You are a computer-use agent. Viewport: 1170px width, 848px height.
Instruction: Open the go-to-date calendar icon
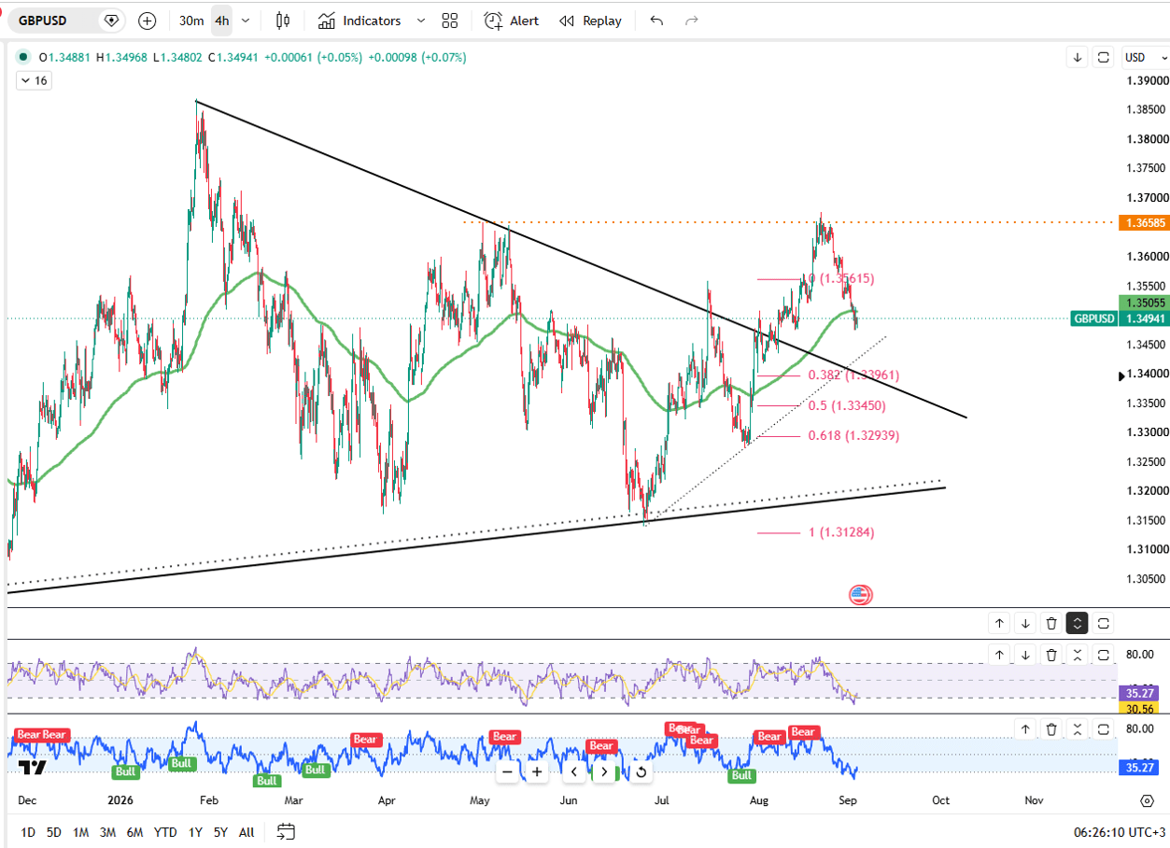[x=286, y=831]
